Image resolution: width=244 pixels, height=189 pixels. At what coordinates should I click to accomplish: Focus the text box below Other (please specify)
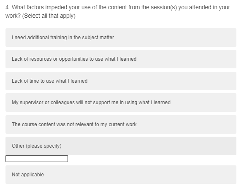(x=37, y=159)
